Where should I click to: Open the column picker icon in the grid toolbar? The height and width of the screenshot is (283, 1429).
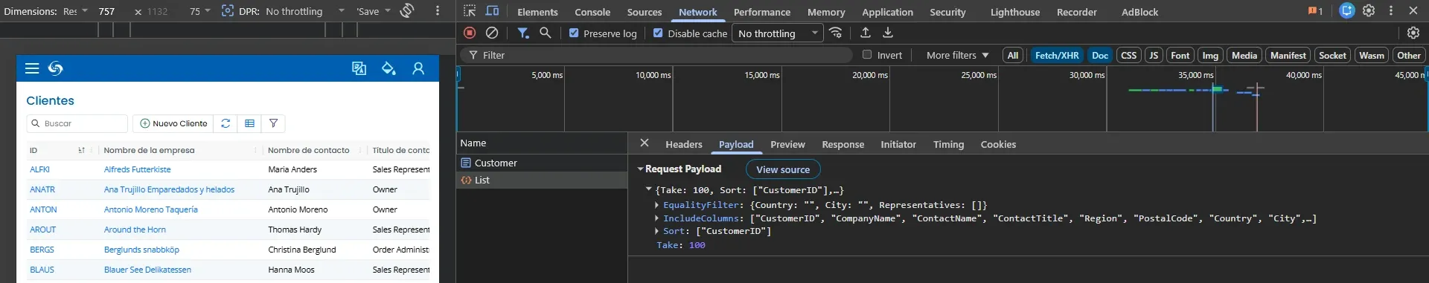(x=250, y=123)
